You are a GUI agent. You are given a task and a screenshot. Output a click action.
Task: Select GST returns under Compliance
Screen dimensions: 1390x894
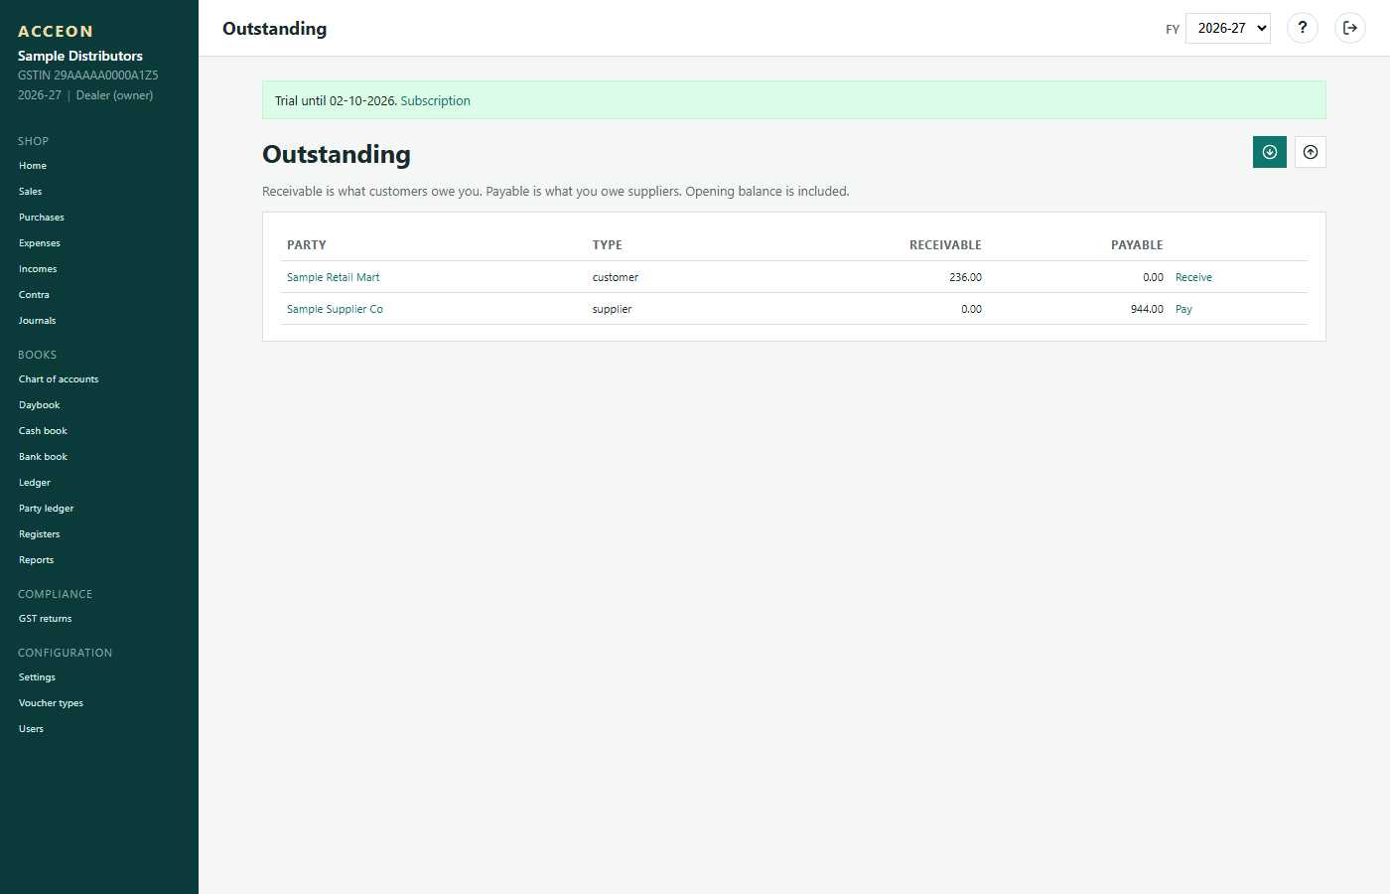tap(46, 619)
